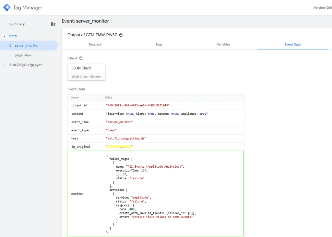Image resolution: width=332 pixels, height=237 pixels.
Task: Clear the event list using the trash icon
Action: [x=53, y=24]
